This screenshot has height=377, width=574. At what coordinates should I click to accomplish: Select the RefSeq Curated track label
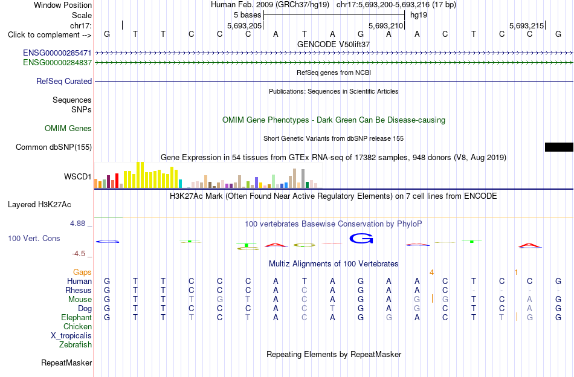pyautogui.click(x=64, y=81)
